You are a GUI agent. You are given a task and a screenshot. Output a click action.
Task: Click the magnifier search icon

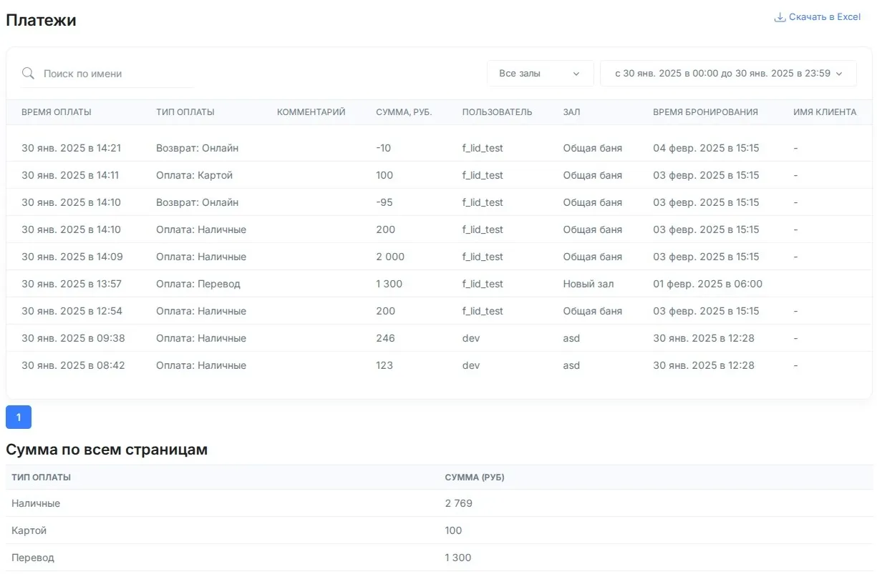[x=28, y=74]
